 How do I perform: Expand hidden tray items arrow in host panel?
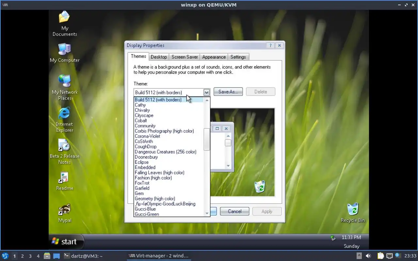[x=359, y=256]
